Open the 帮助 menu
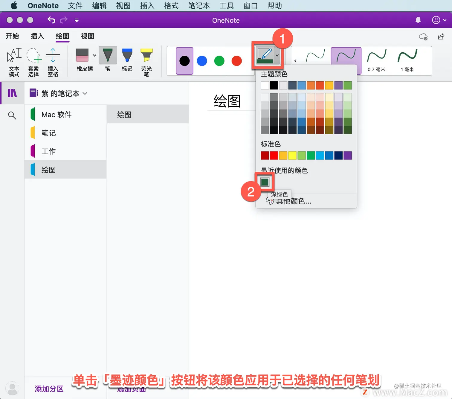Image resolution: width=452 pixels, height=399 pixels. [x=274, y=6]
